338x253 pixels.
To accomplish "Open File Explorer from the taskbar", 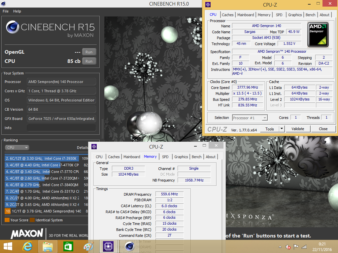I will pos(48,246).
